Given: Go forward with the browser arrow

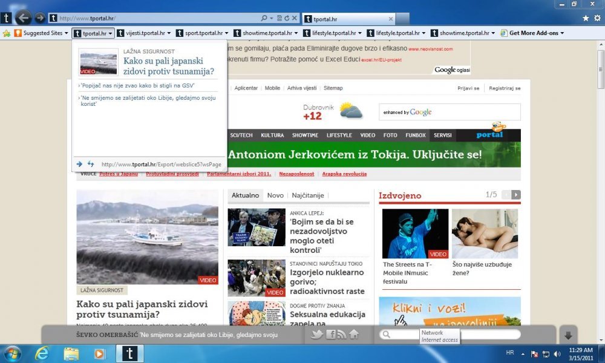Looking at the screenshot, I should point(40,18).
